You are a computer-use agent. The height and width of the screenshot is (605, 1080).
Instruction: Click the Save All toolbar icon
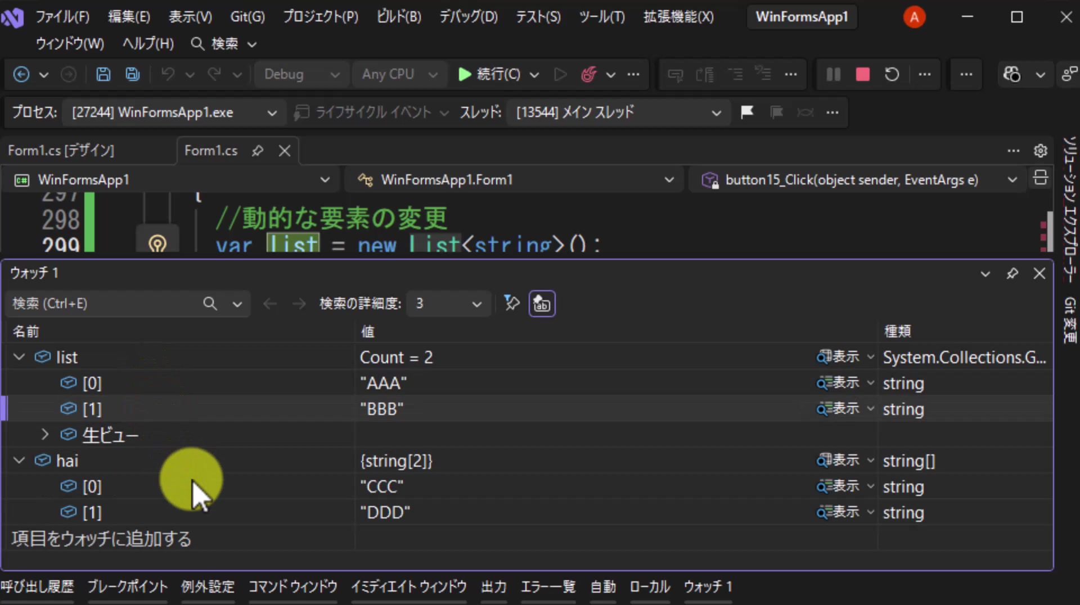point(133,74)
